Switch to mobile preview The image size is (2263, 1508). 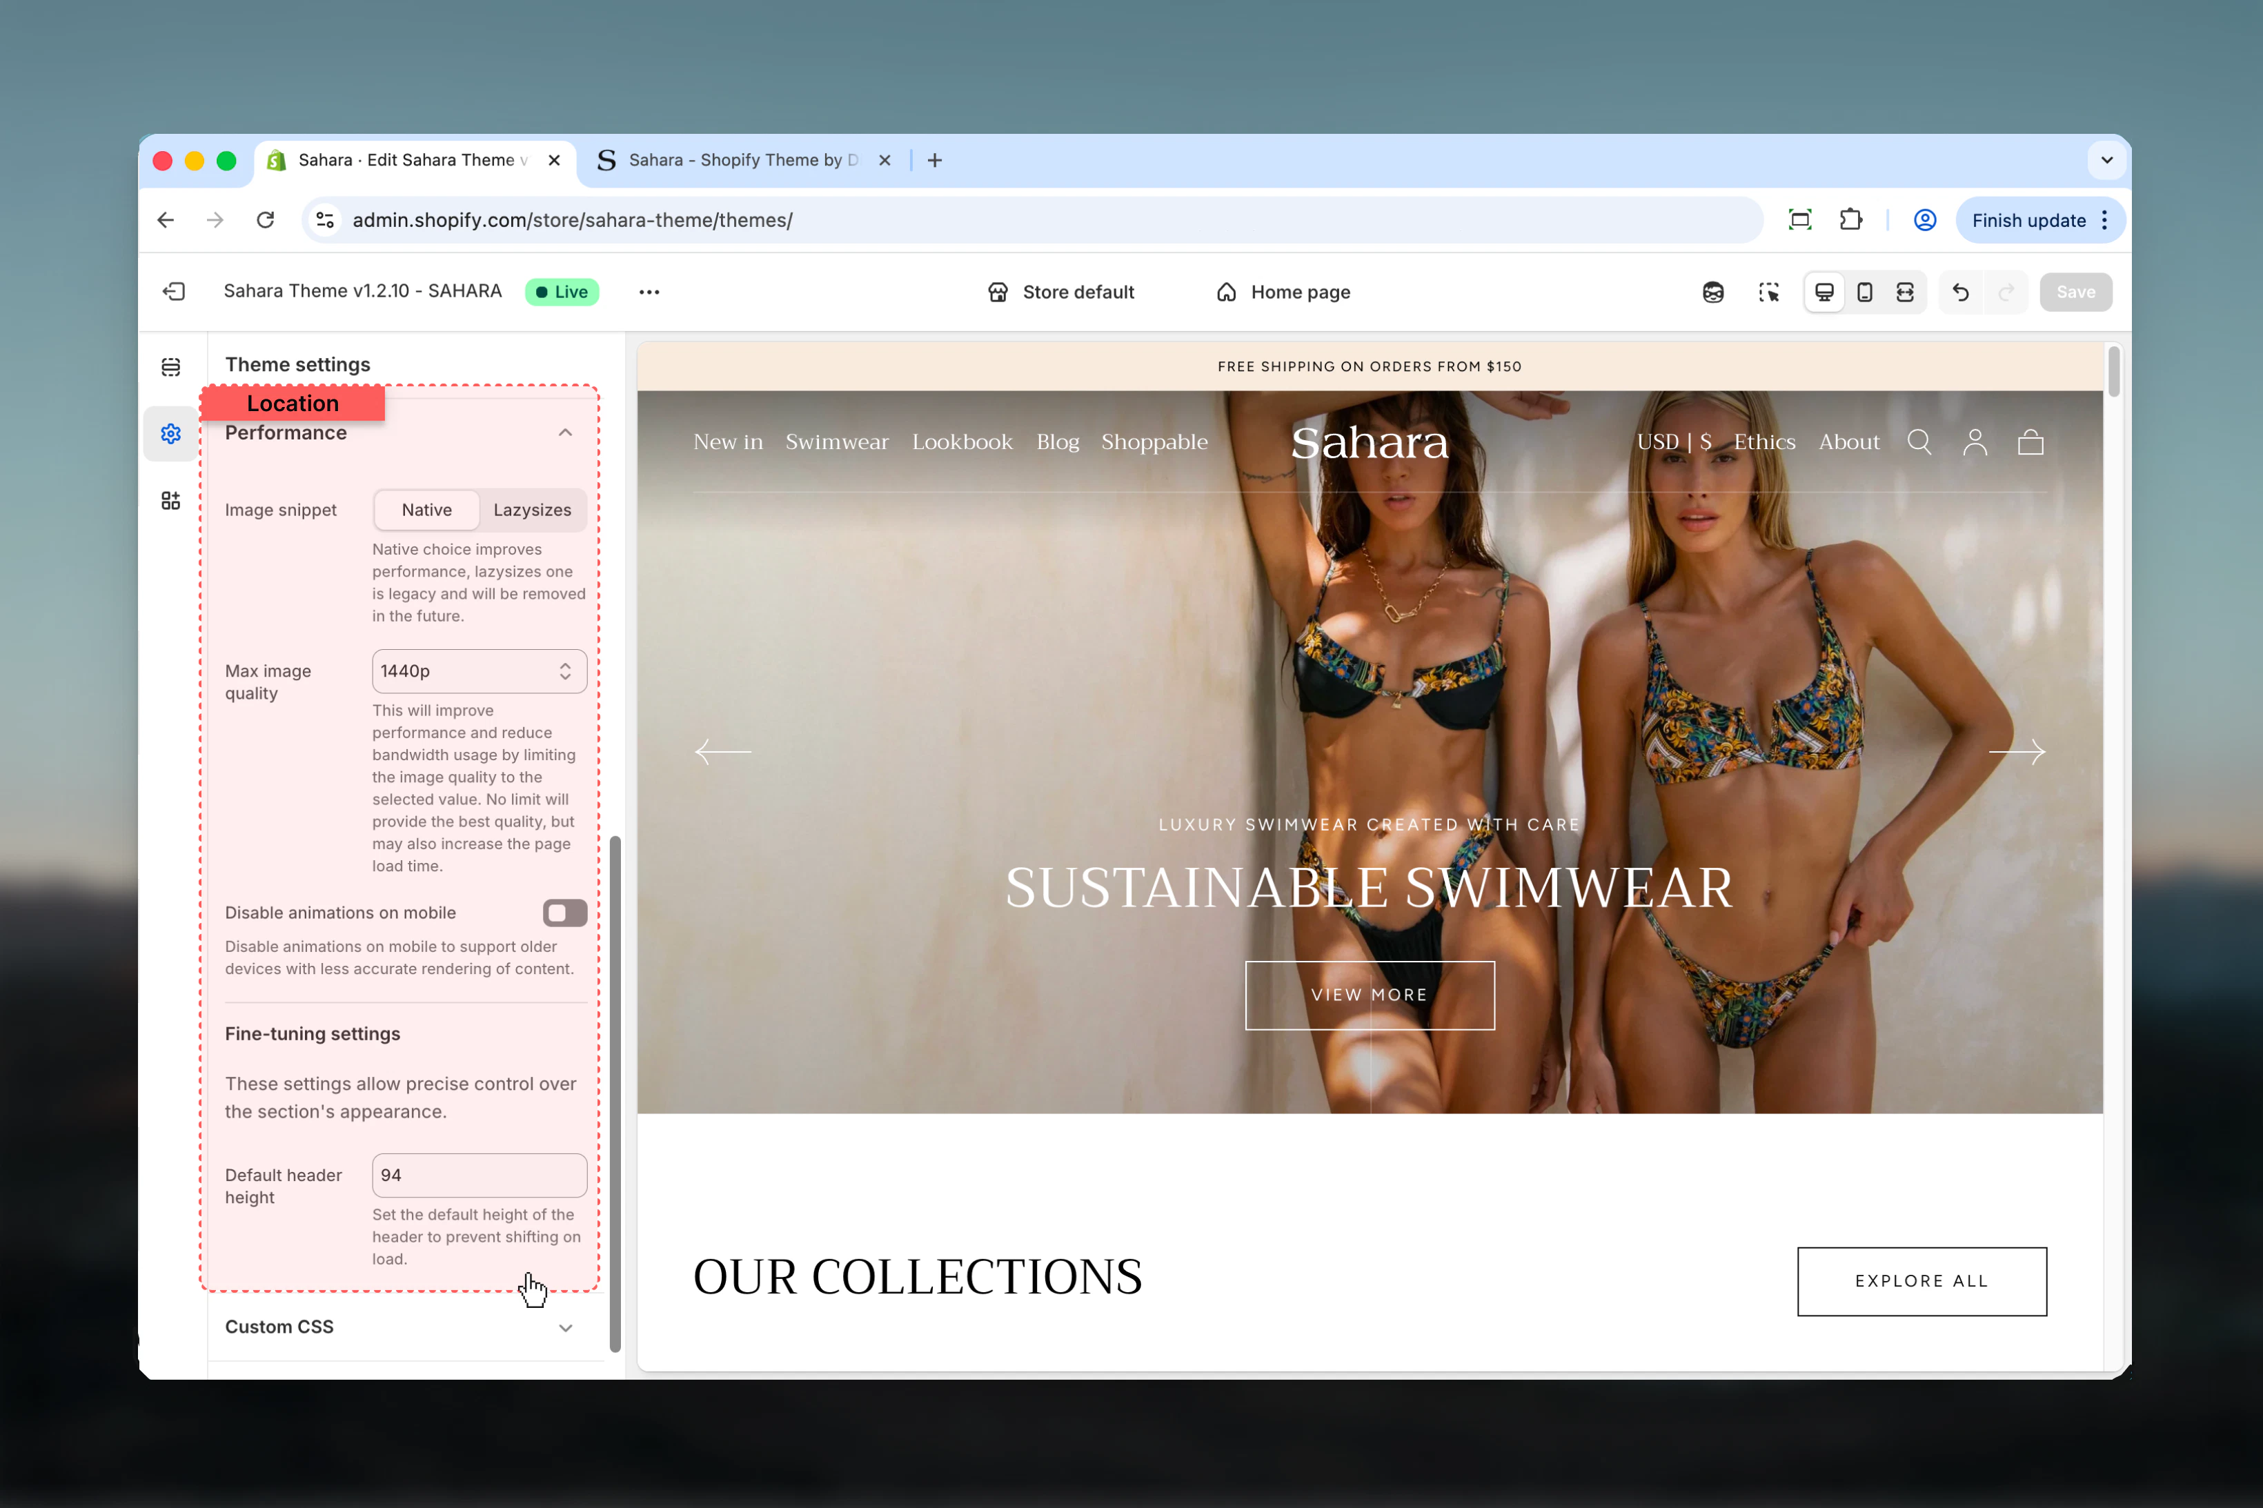[1865, 292]
